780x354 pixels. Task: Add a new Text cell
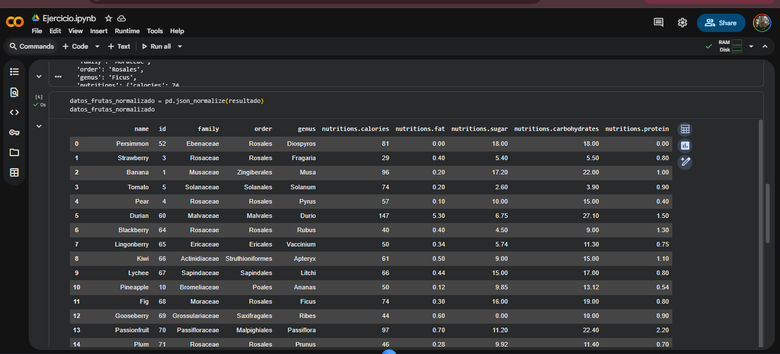point(120,46)
